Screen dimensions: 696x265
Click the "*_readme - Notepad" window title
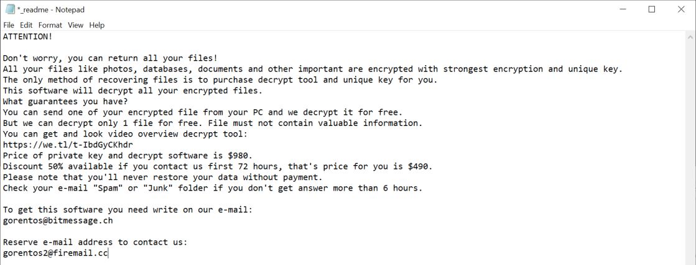point(51,10)
